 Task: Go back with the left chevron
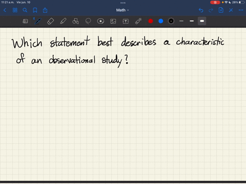[5, 10]
